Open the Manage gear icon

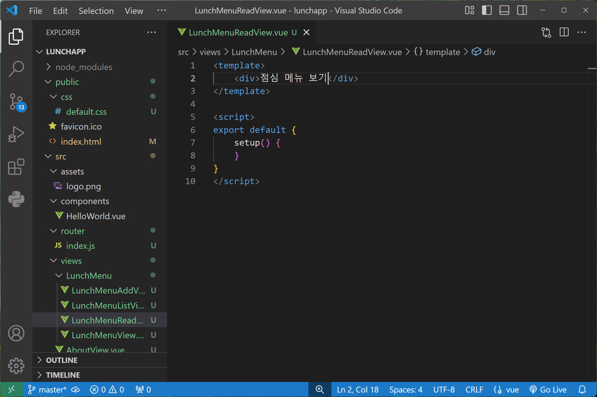point(16,366)
